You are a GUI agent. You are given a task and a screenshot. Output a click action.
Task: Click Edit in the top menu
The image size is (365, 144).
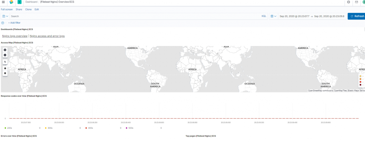(x=37, y=10)
